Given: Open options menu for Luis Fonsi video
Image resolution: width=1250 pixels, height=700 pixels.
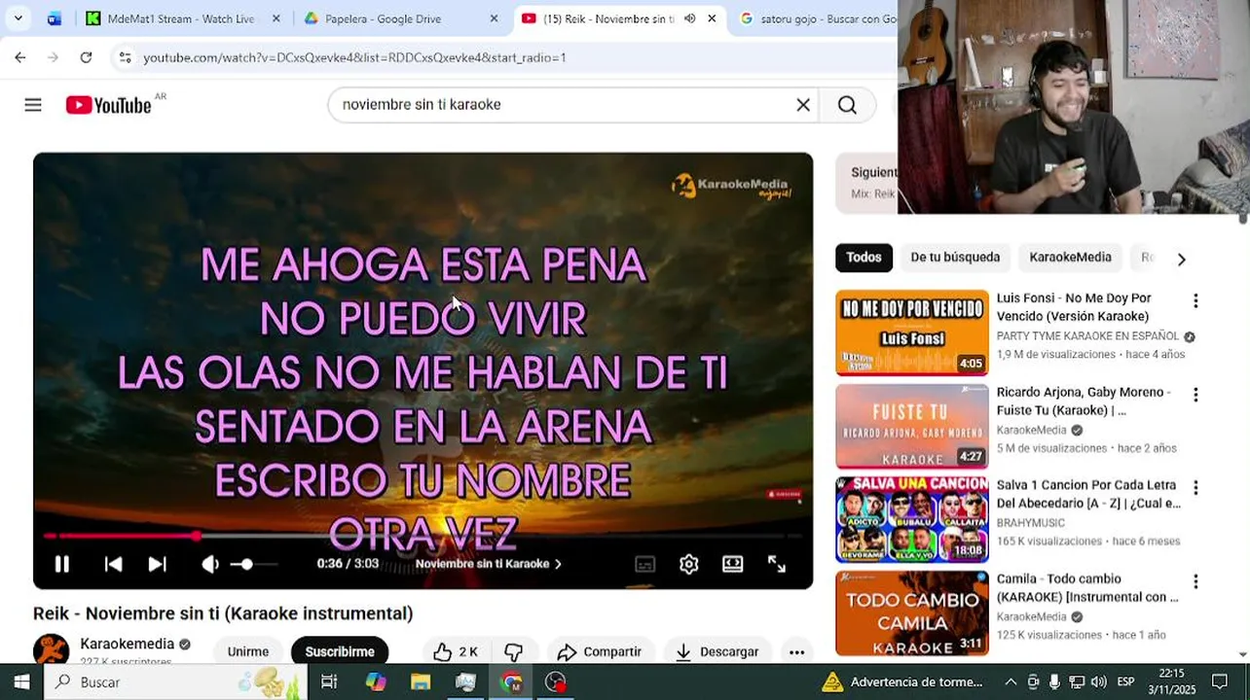Looking at the screenshot, I should [1195, 301].
